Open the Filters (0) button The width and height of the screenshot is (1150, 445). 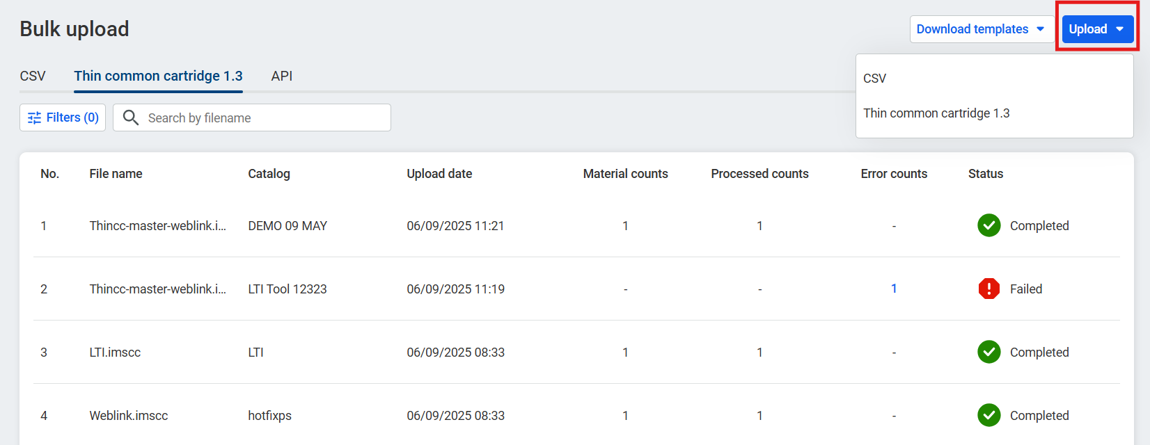pyautogui.click(x=63, y=118)
